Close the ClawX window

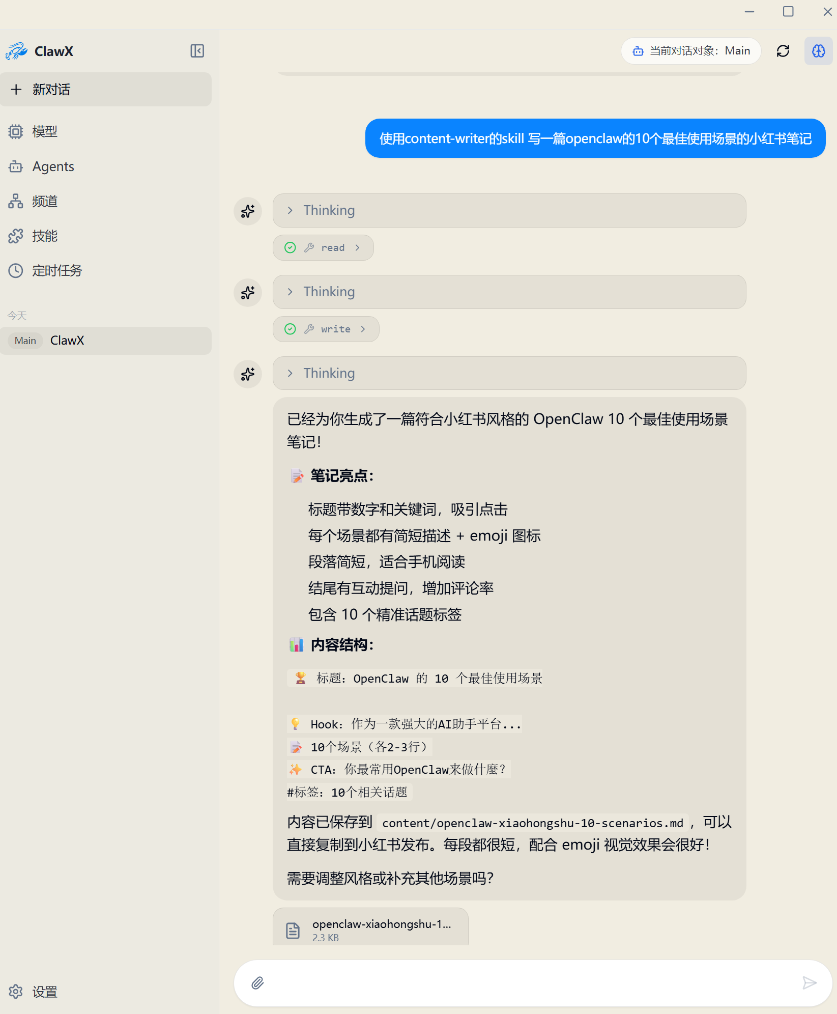[827, 11]
